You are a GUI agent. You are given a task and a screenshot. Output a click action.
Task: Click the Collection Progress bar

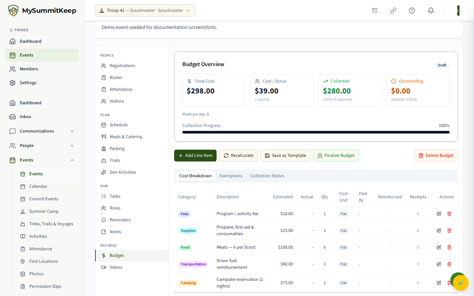(x=316, y=132)
